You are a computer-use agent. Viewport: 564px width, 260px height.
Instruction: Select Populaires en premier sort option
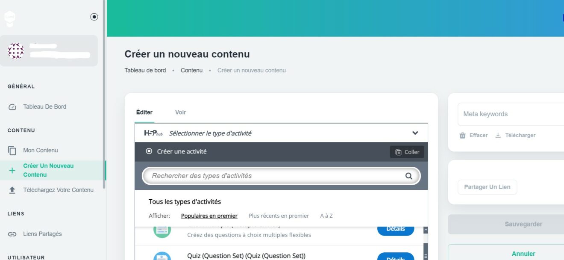[209, 216]
